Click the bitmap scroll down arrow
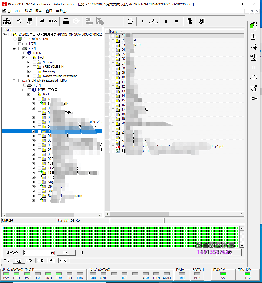Viewport: 262px width, 283px height. [x=242, y=246]
